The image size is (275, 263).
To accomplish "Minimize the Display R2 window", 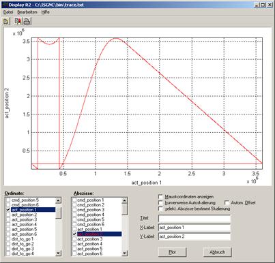I will (x=257, y=5).
